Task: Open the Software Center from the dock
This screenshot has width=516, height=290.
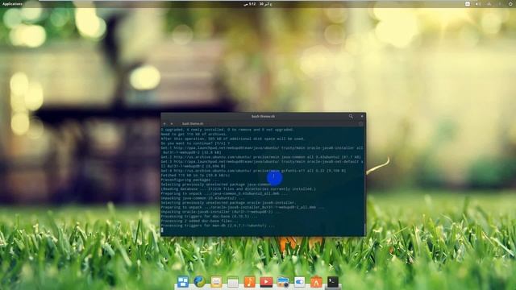Action: pos(316,282)
